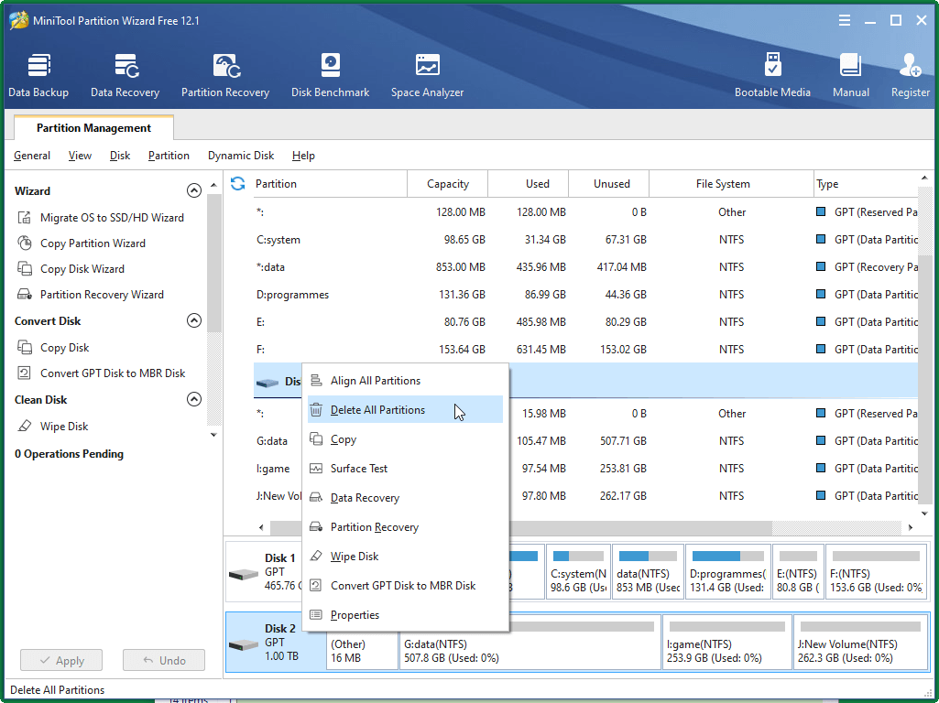This screenshot has height=703, width=939.
Task: Select the I:game partition row
Action: coord(585,469)
